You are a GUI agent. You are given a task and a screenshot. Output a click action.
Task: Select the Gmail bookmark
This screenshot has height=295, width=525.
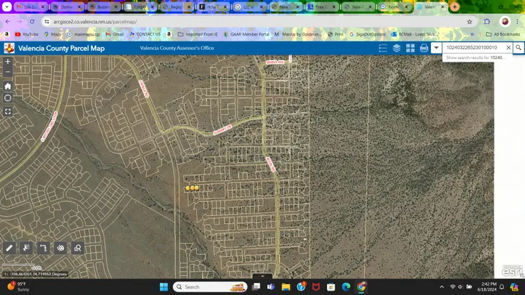tap(114, 34)
